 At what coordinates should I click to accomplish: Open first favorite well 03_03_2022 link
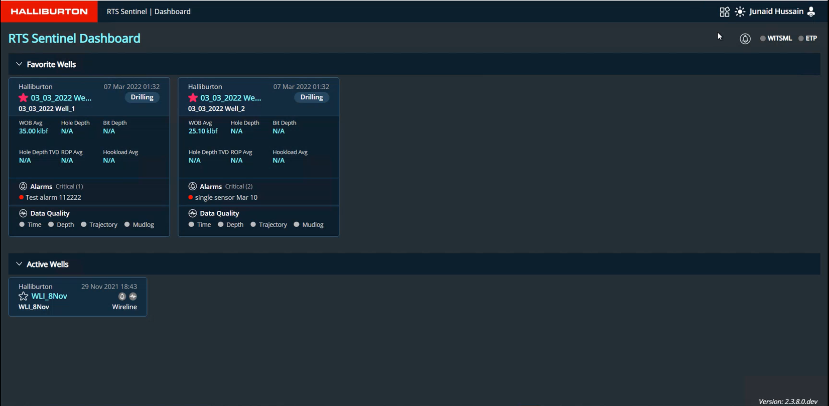click(x=61, y=98)
